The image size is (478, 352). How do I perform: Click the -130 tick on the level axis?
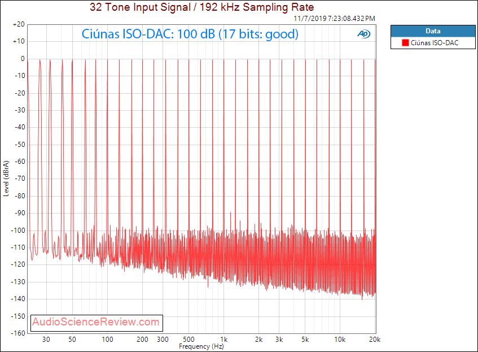click(x=18, y=282)
